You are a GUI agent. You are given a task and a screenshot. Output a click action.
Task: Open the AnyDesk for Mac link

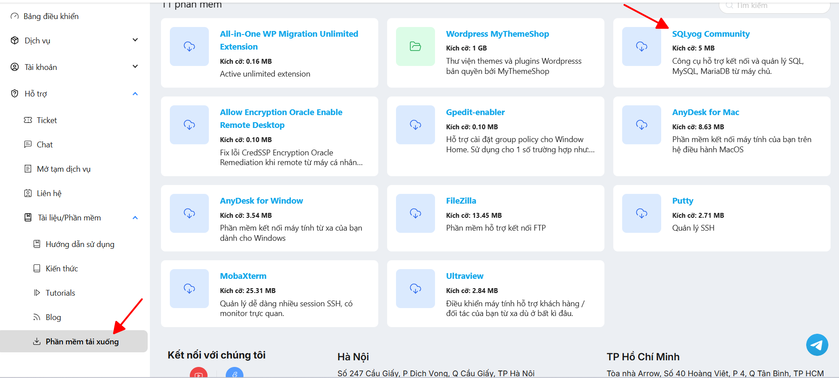click(706, 112)
